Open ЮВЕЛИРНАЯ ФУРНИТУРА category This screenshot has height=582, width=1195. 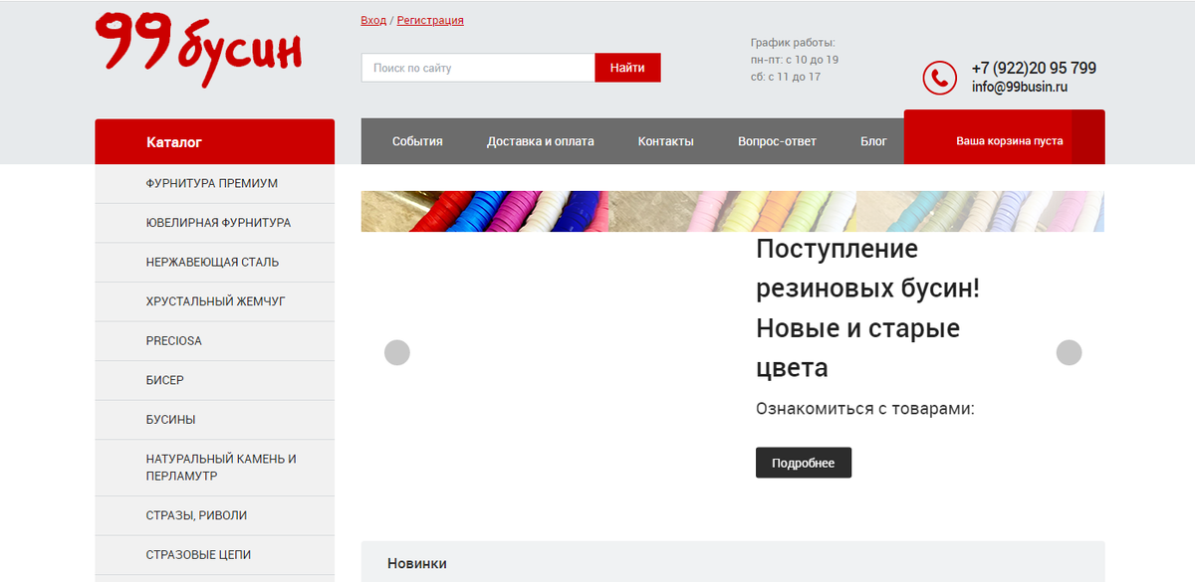point(214,223)
